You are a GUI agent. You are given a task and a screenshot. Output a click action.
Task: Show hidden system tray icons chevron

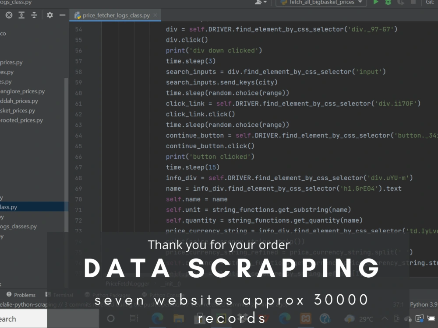[x=385, y=318]
